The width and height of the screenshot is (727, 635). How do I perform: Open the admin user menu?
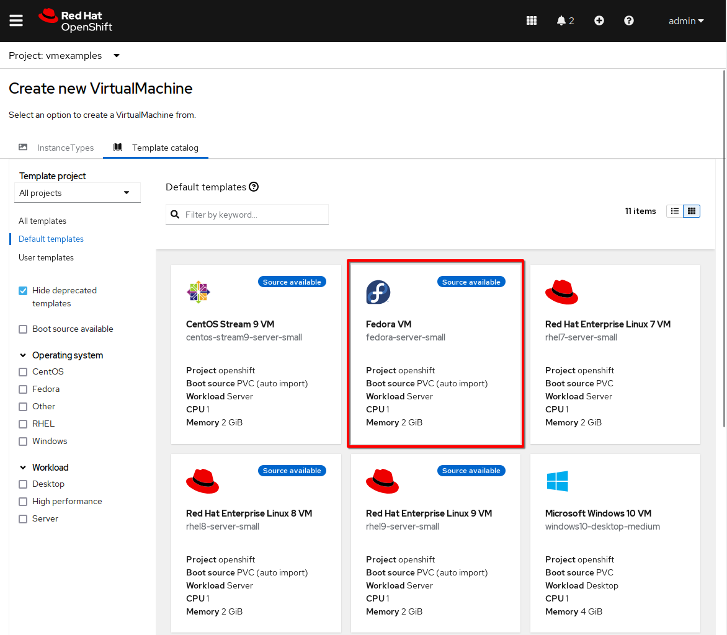(686, 21)
